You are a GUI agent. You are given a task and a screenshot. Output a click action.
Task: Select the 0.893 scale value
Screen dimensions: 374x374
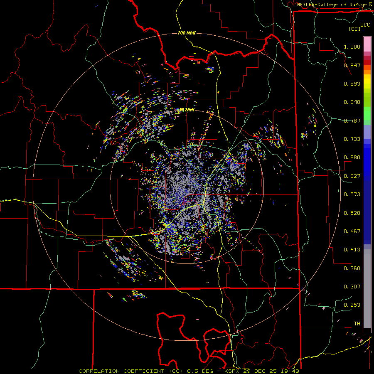[352, 84]
